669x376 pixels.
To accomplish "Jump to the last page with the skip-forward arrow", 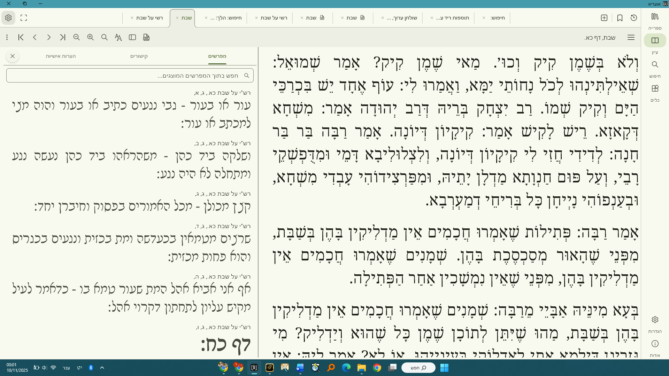I will [62, 37].
